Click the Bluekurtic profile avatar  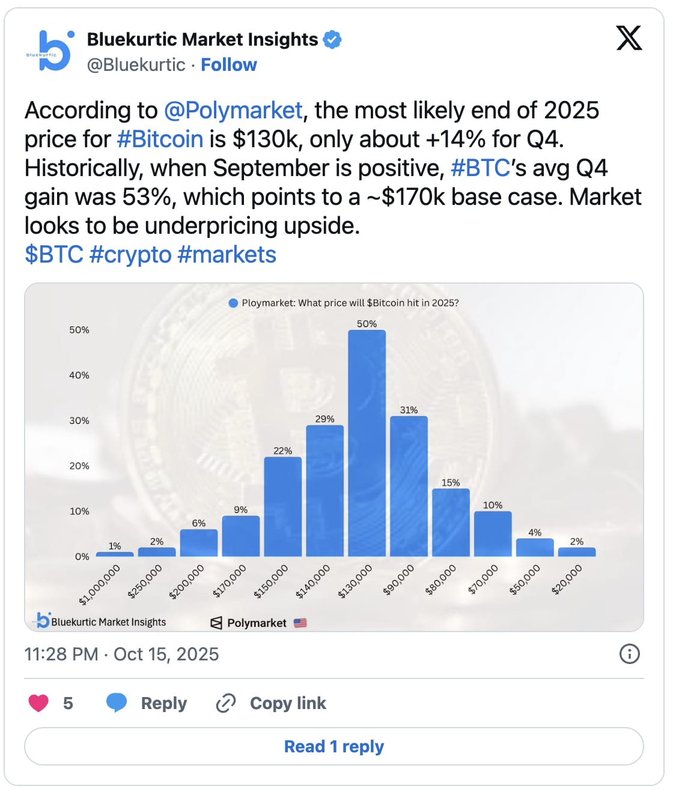click(x=50, y=51)
